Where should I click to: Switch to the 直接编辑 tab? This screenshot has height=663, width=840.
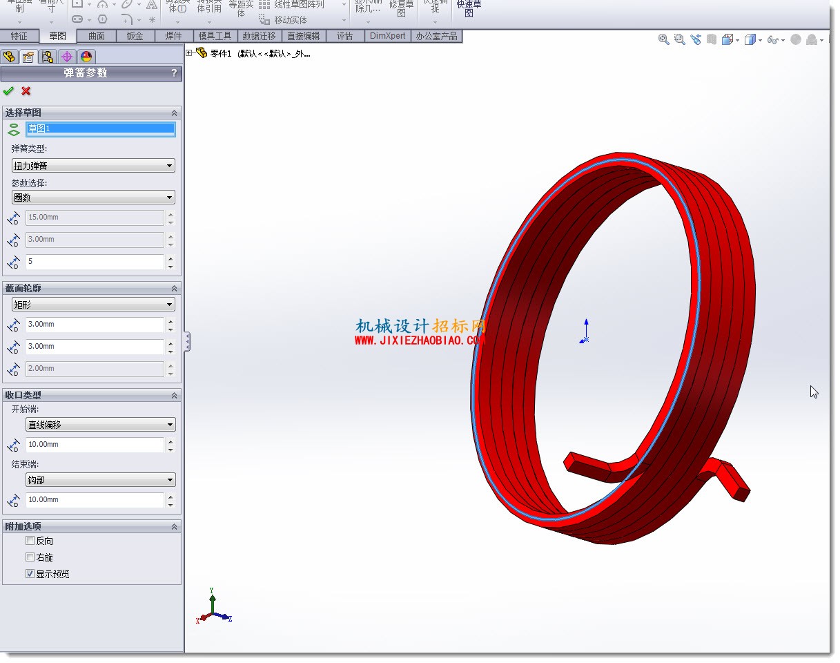click(303, 36)
